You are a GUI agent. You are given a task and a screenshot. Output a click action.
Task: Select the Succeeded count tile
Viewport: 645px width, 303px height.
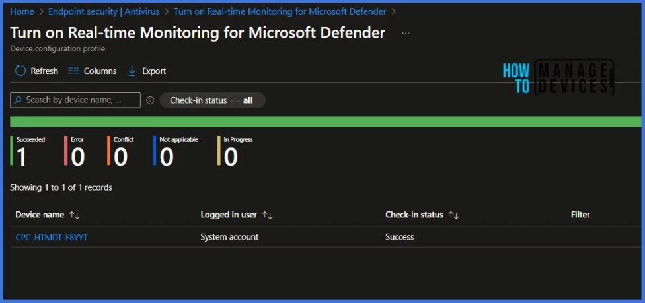[x=28, y=151]
